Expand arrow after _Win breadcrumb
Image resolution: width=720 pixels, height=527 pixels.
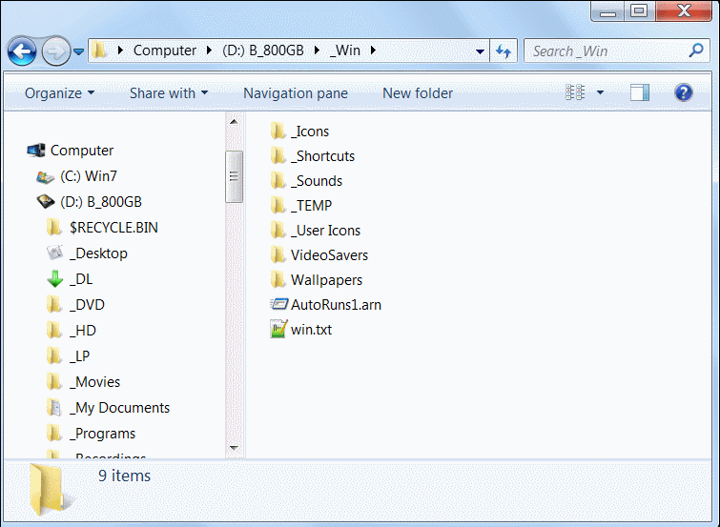pyautogui.click(x=373, y=51)
